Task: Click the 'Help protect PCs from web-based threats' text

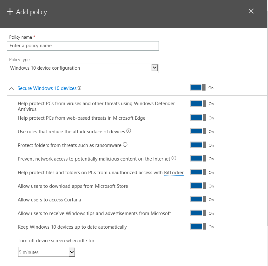Action: click(82, 118)
